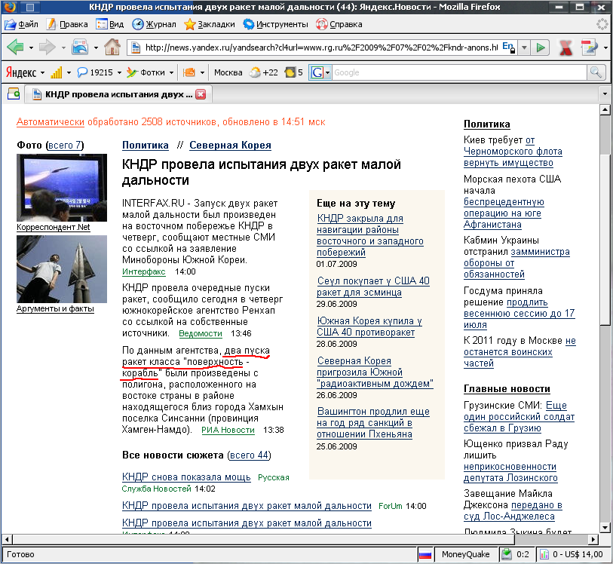Click the green Go play button
This screenshot has height=564, width=613.
click(541, 48)
